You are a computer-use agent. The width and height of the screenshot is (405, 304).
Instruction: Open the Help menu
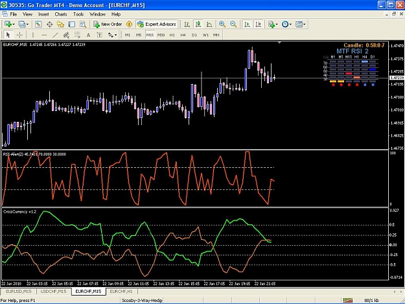coord(116,14)
